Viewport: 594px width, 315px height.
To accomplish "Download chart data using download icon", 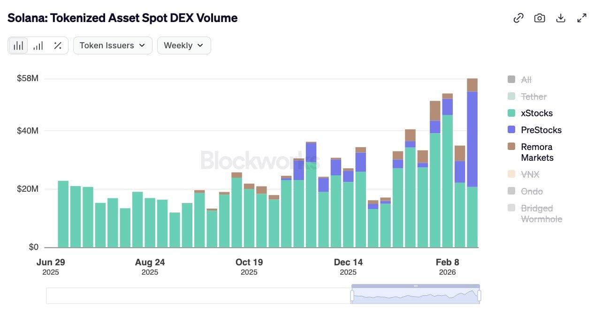I will pos(560,18).
